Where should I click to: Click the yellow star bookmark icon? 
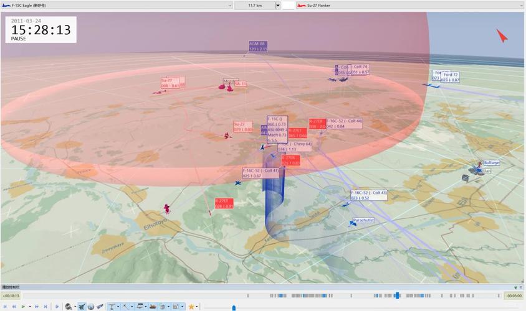(191, 306)
